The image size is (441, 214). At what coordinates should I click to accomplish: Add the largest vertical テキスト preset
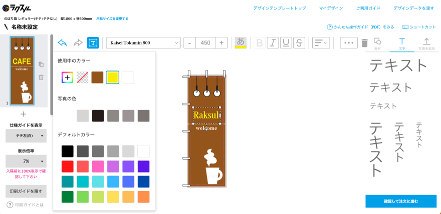tap(376, 149)
